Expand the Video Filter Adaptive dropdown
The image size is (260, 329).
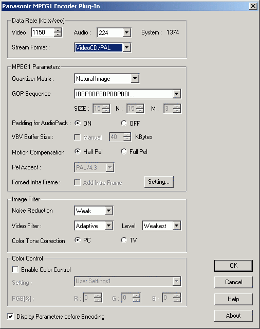pos(109,226)
